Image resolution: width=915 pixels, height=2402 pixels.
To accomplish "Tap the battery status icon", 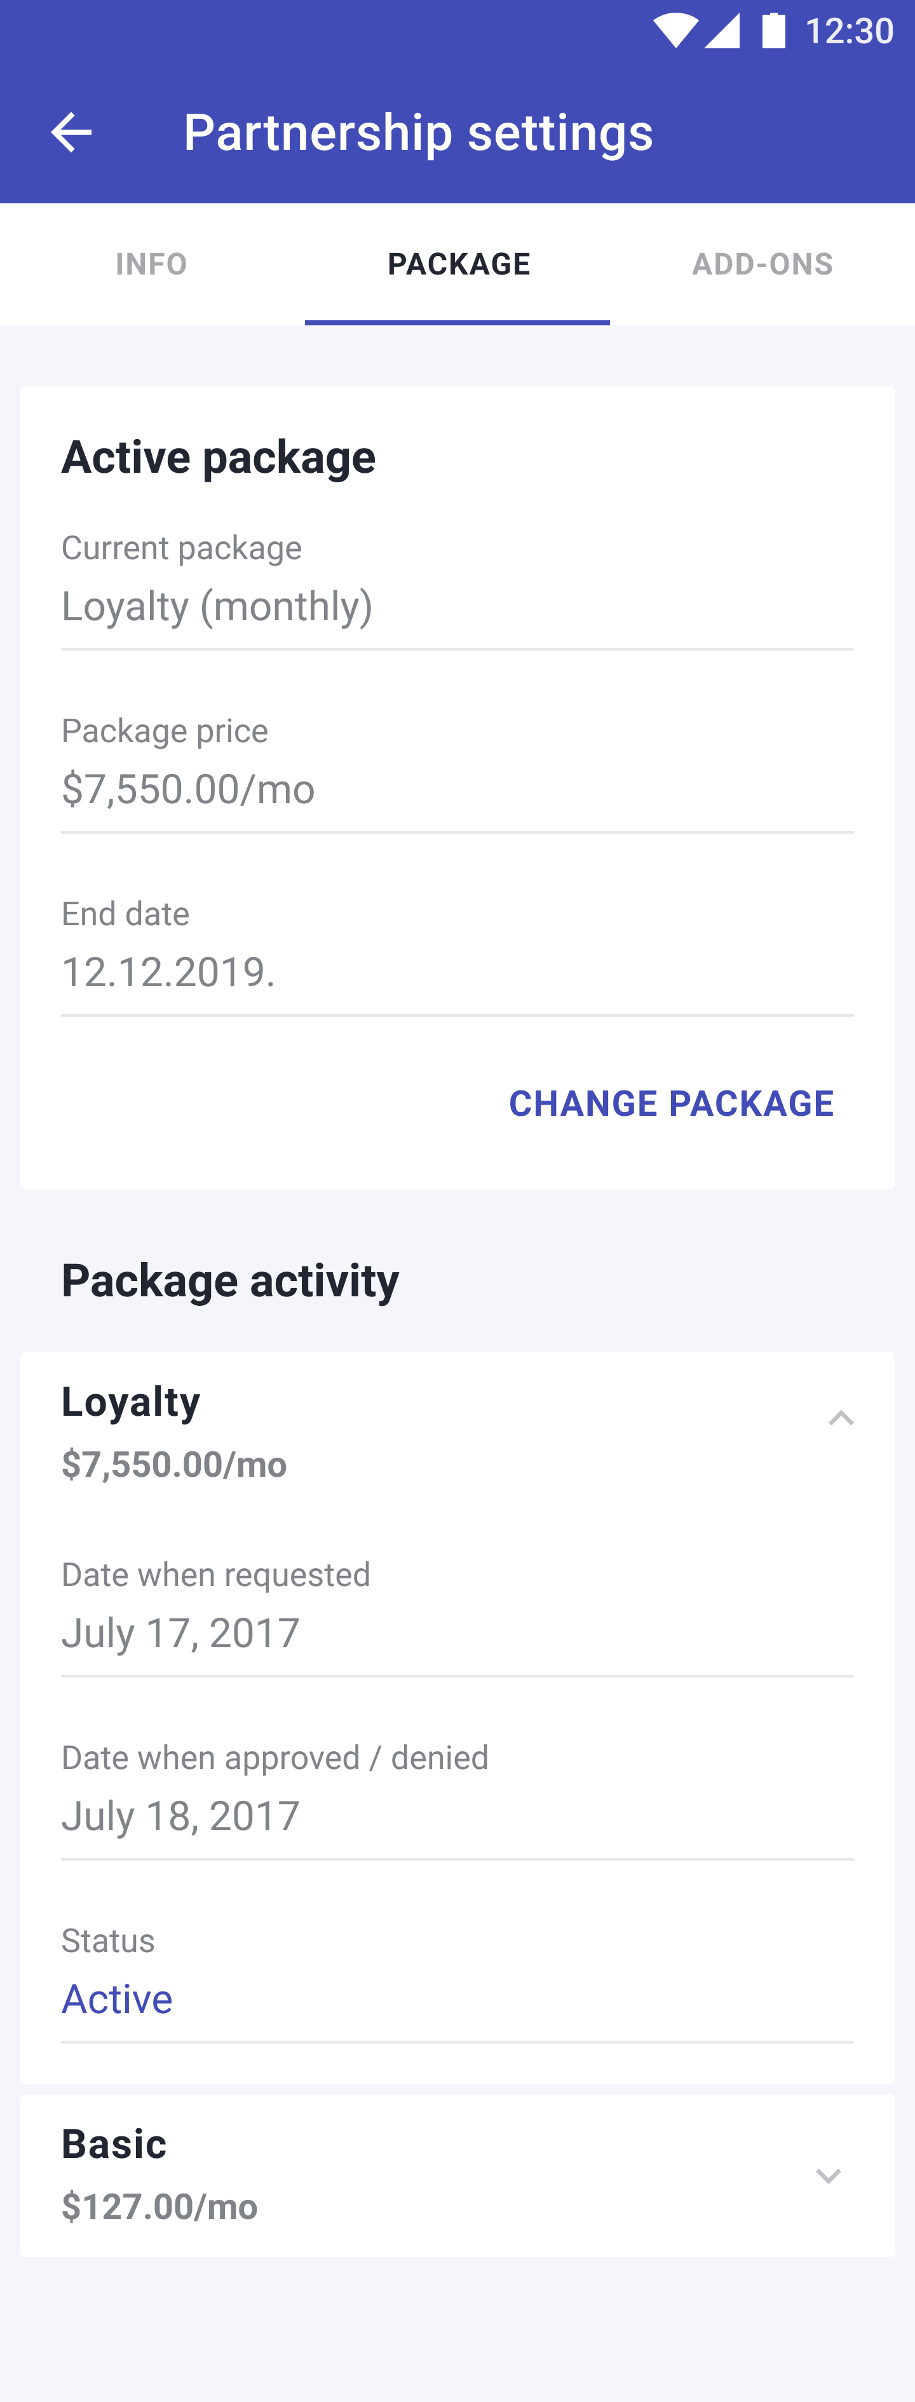I will pos(774,31).
